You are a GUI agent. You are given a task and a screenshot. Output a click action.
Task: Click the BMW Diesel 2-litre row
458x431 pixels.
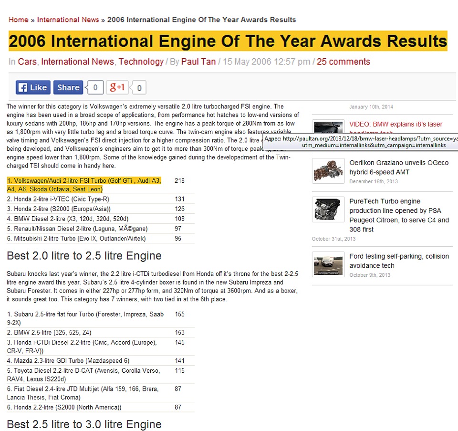101,219
